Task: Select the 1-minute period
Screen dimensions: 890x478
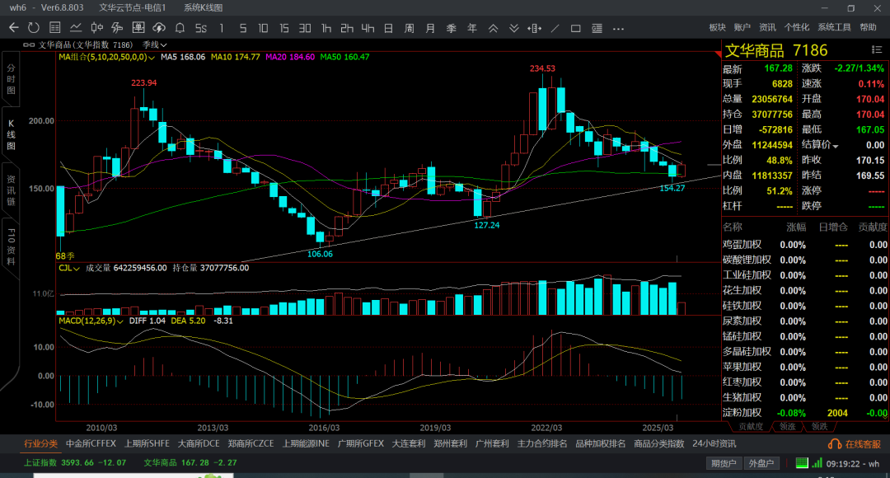Action: click(222, 28)
